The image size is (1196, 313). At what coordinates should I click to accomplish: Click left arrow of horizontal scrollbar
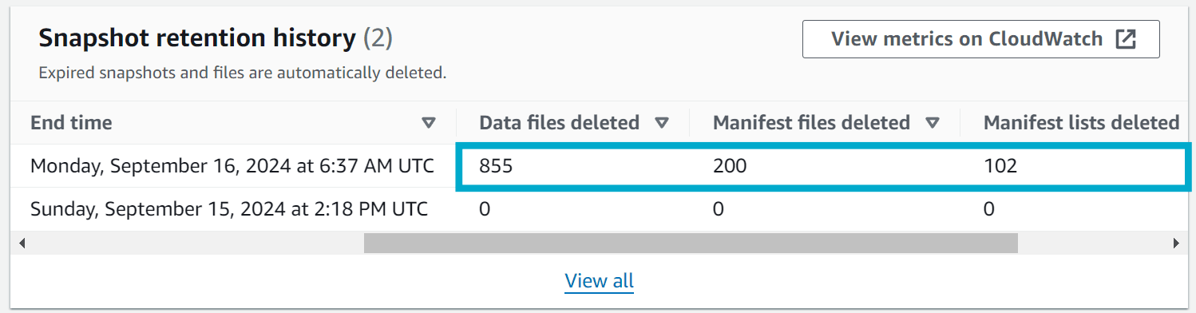pos(21,243)
